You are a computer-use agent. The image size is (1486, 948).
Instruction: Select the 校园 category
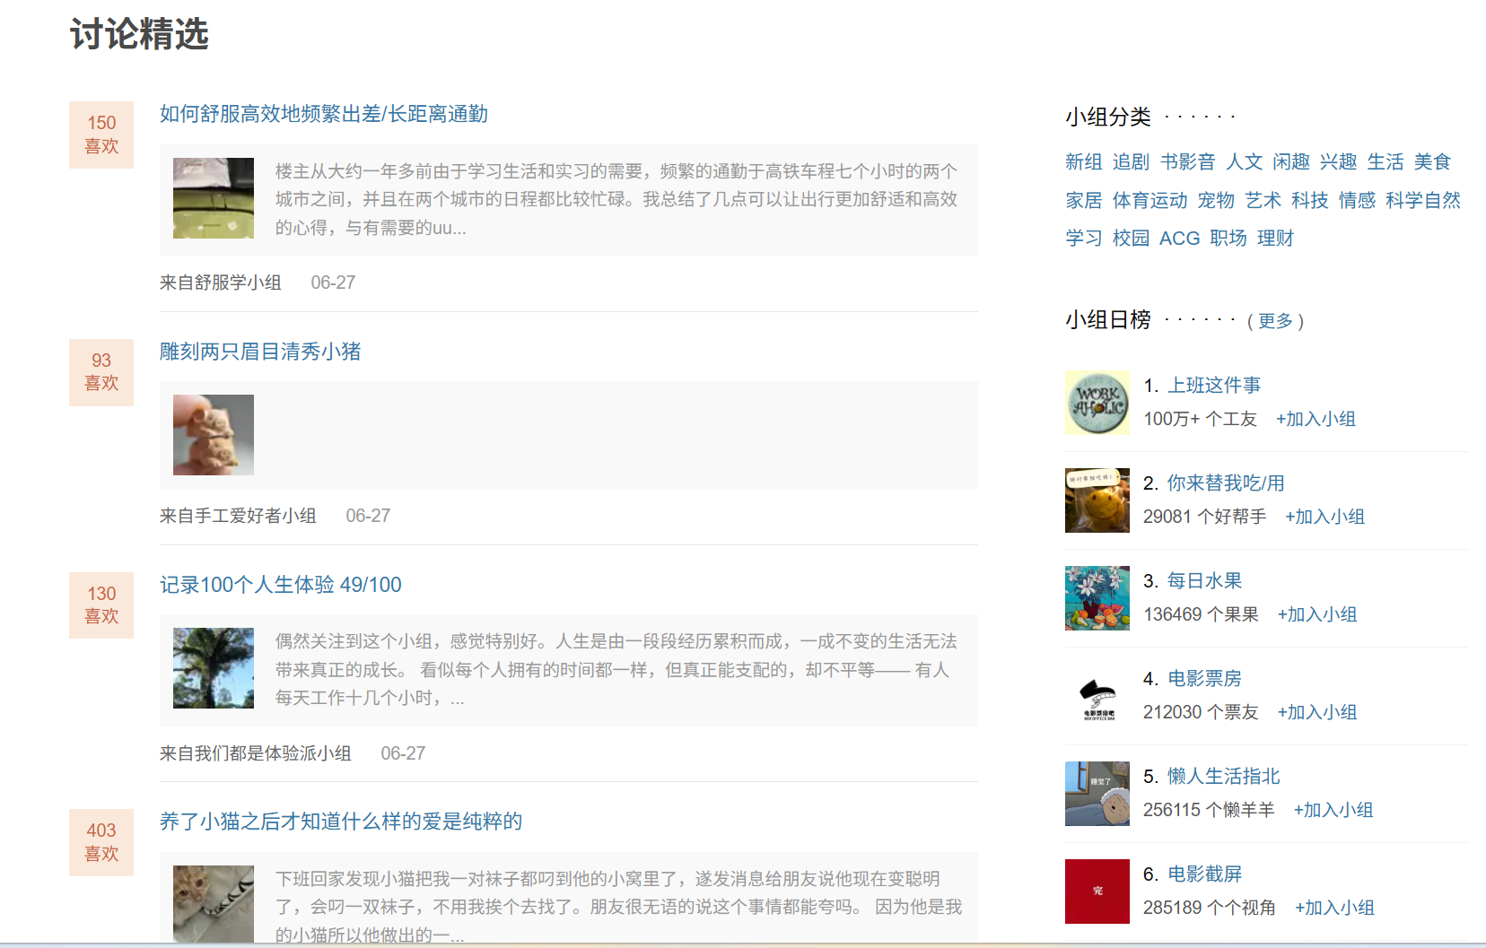pyautogui.click(x=1131, y=238)
